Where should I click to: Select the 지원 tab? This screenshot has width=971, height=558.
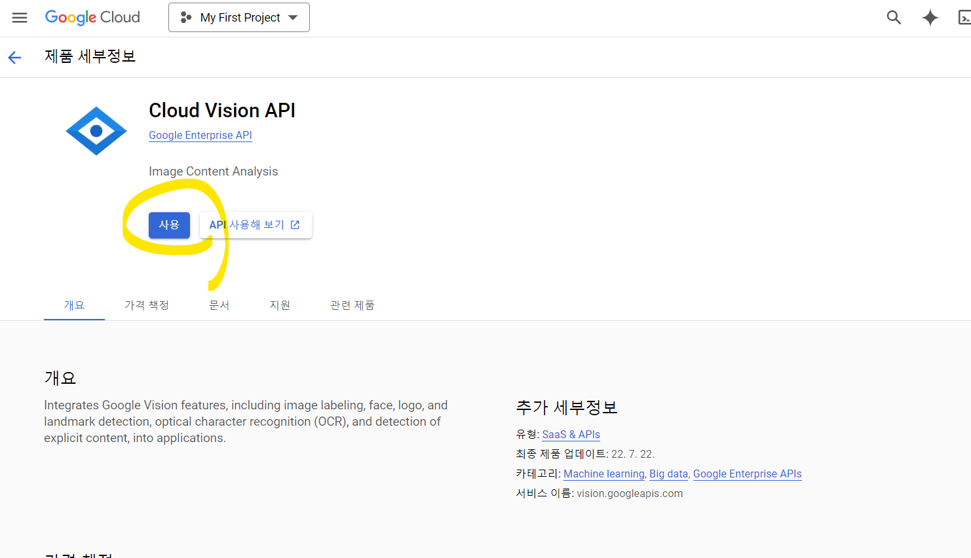(x=280, y=305)
